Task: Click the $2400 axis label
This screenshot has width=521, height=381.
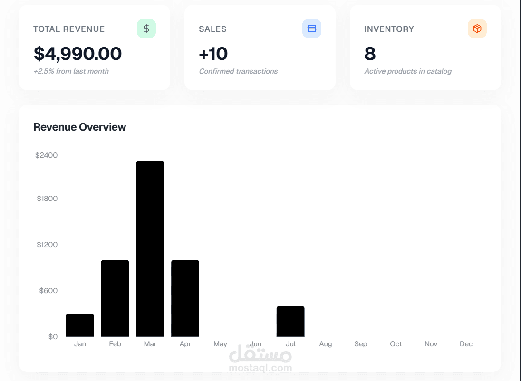Action: tap(47, 155)
